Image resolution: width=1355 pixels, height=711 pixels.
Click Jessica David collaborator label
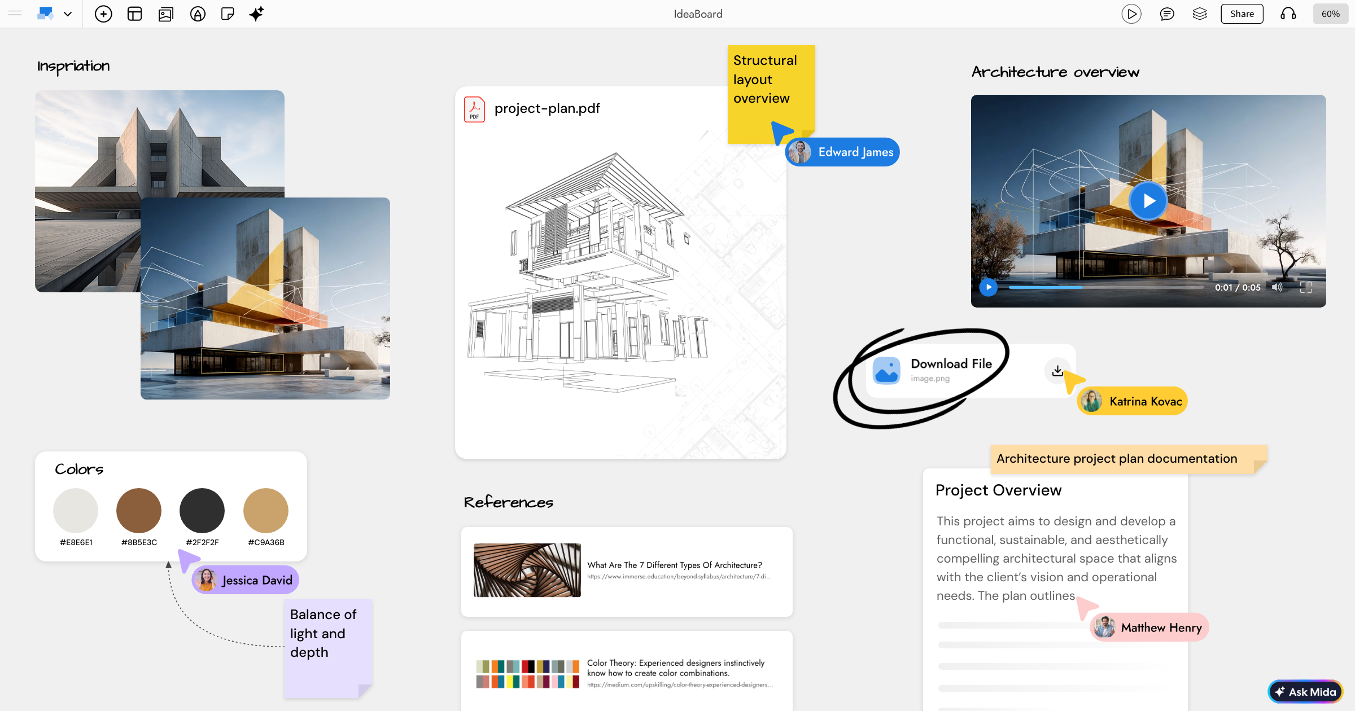pyautogui.click(x=246, y=580)
